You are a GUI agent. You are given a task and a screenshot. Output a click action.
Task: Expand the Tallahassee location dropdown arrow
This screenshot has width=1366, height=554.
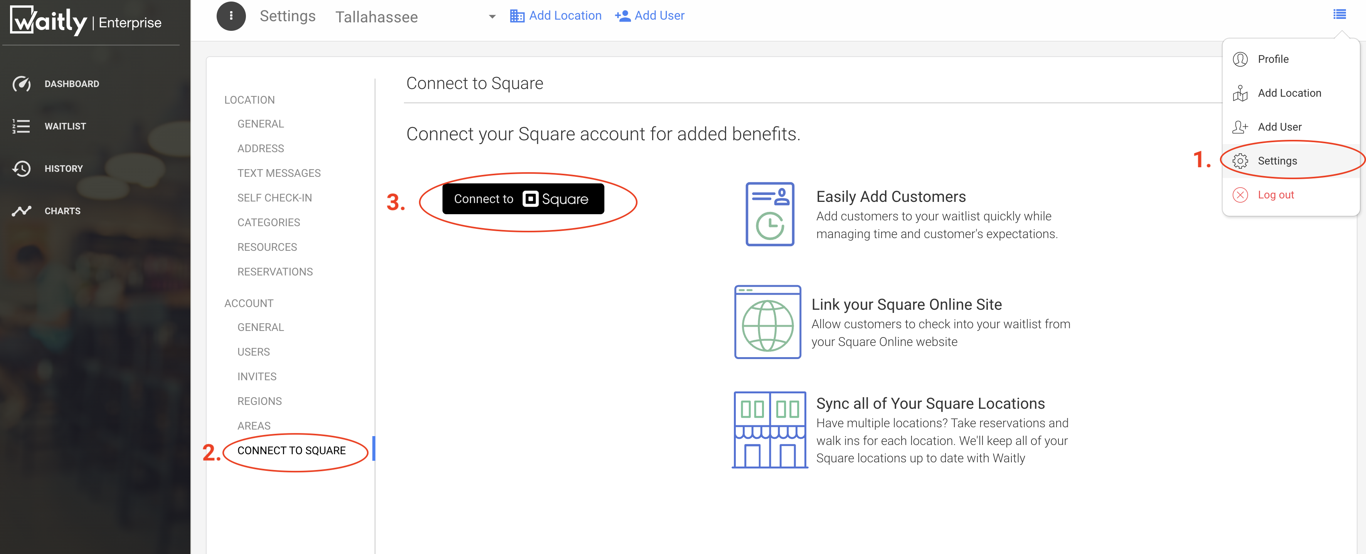tap(492, 17)
